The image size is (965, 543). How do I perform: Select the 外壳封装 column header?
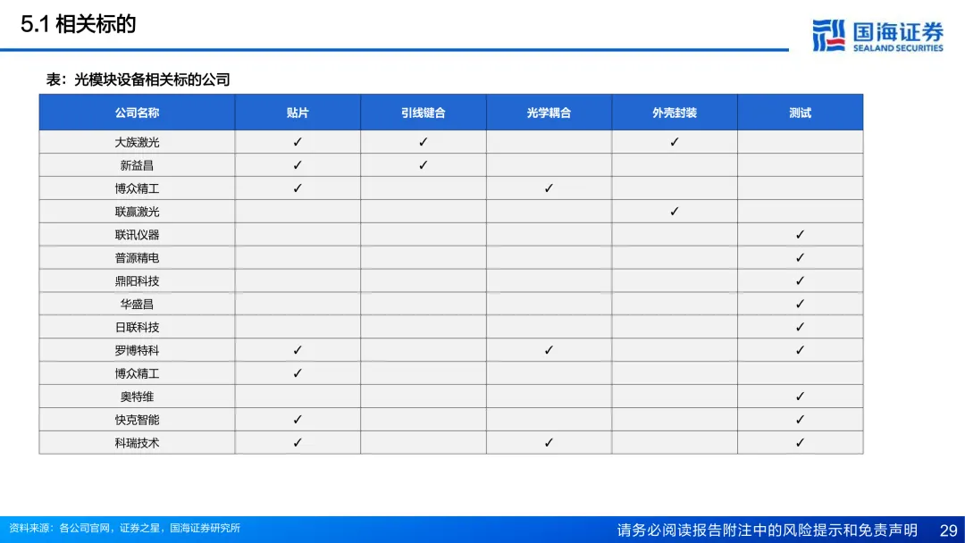[x=674, y=113]
